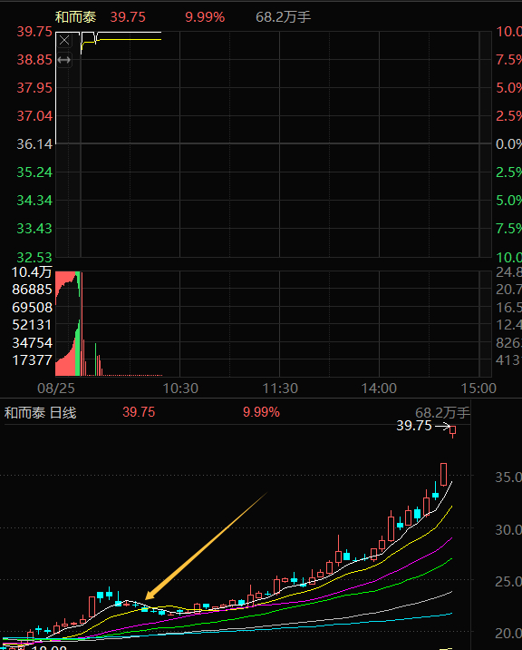Click the 9.99% change value in top header
This screenshot has height=650, width=522.
pyautogui.click(x=205, y=17)
